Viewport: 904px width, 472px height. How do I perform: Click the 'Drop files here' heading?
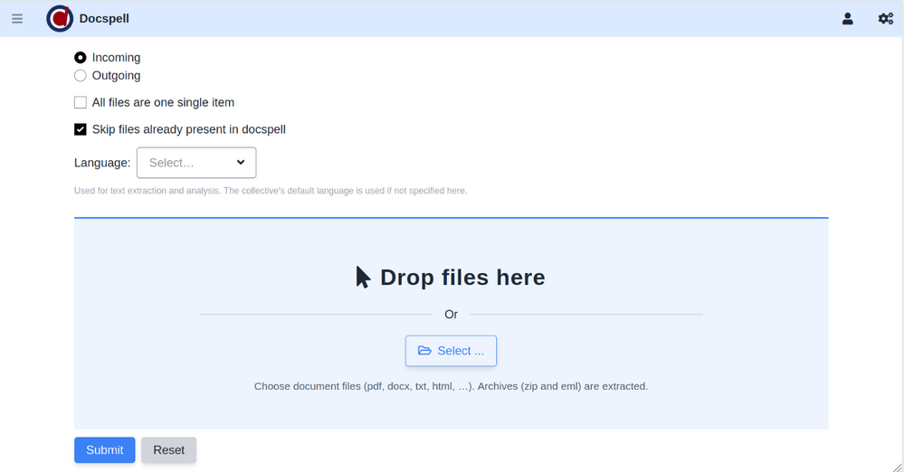tap(462, 278)
